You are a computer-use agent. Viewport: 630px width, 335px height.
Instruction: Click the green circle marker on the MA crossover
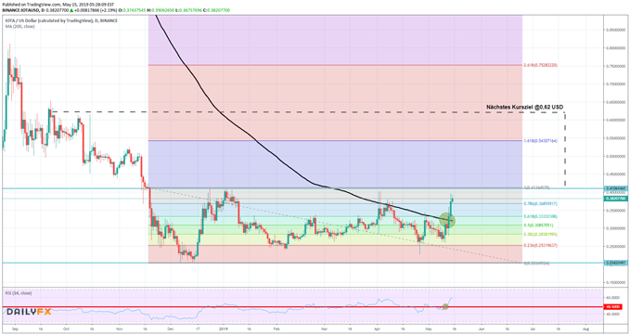pos(447,220)
